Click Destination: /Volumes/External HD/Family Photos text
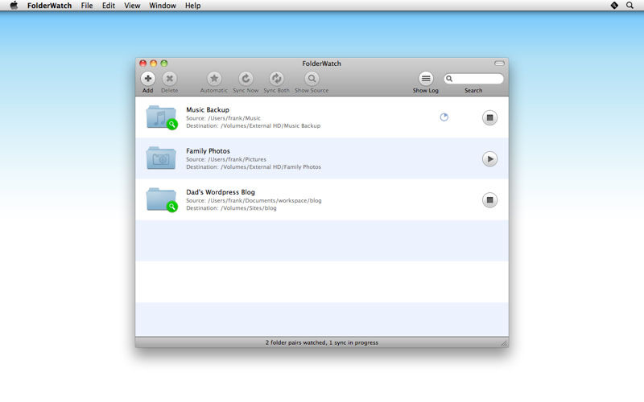This screenshot has width=644, height=402. click(x=254, y=166)
